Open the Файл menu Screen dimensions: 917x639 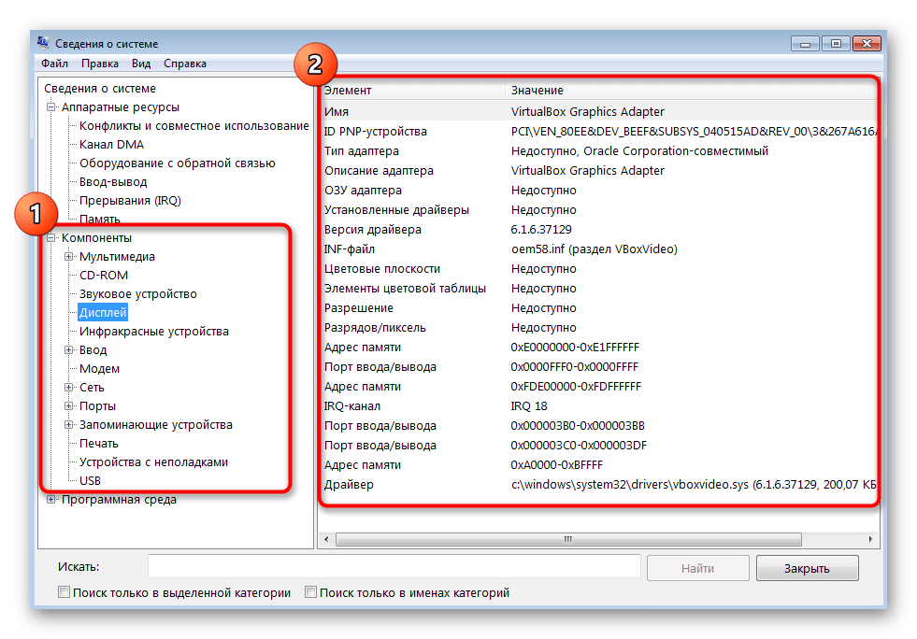(54, 64)
